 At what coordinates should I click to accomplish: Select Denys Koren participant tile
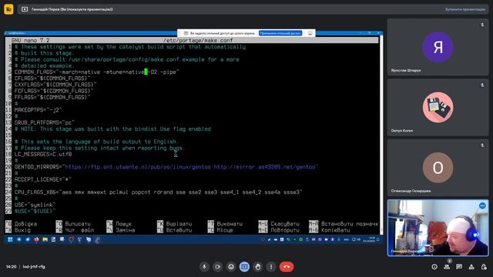[438, 107]
